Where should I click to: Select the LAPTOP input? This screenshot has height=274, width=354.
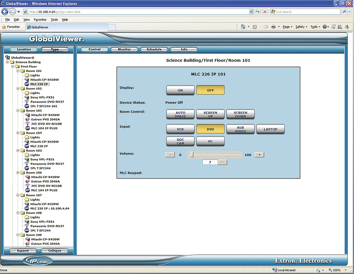(x=271, y=129)
